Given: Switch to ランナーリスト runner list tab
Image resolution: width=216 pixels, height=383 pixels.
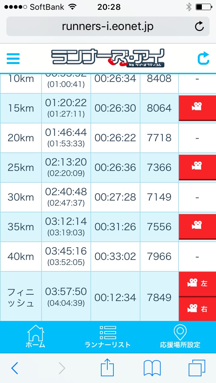Looking at the screenshot, I should pos(108,337).
